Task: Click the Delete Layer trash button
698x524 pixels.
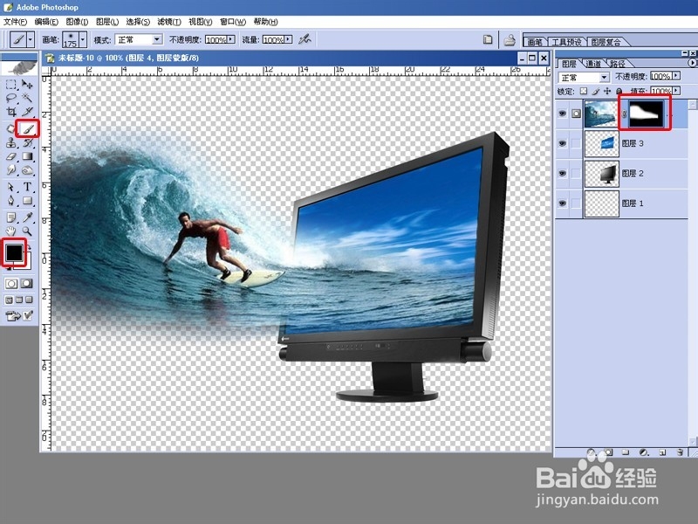Action: tap(679, 452)
